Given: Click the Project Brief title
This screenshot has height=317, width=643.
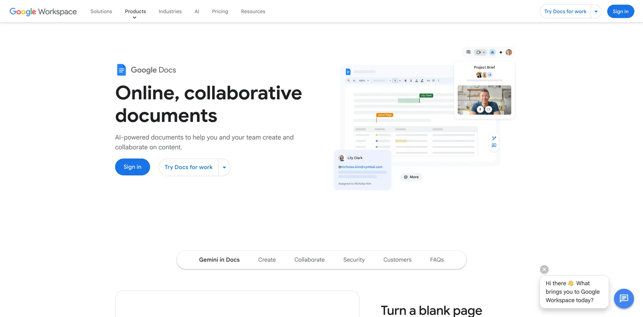Looking at the screenshot, I should pyautogui.click(x=484, y=67).
